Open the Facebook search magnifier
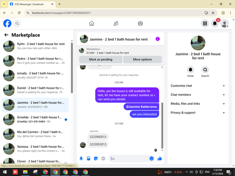The height and width of the screenshot is (176, 235). [17, 23]
